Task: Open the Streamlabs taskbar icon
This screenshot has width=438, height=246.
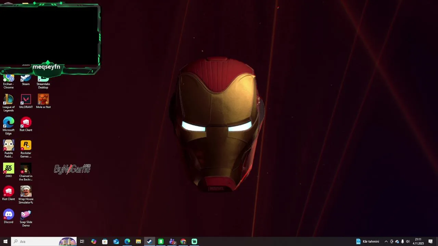Action: click(x=194, y=242)
